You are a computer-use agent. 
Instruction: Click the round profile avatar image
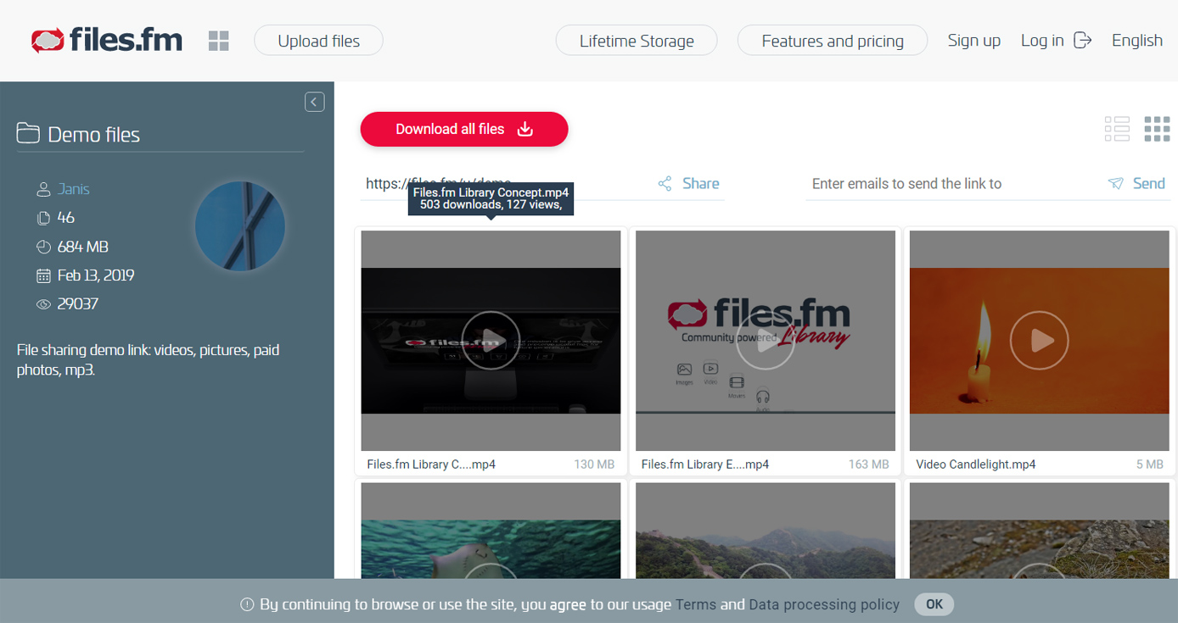pos(240,226)
